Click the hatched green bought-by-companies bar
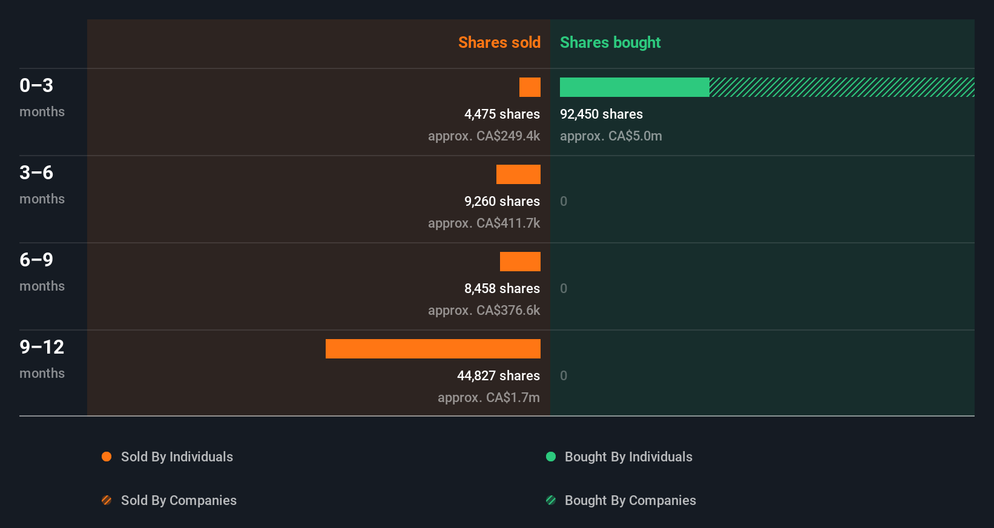The width and height of the screenshot is (994, 528). click(x=842, y=87)
